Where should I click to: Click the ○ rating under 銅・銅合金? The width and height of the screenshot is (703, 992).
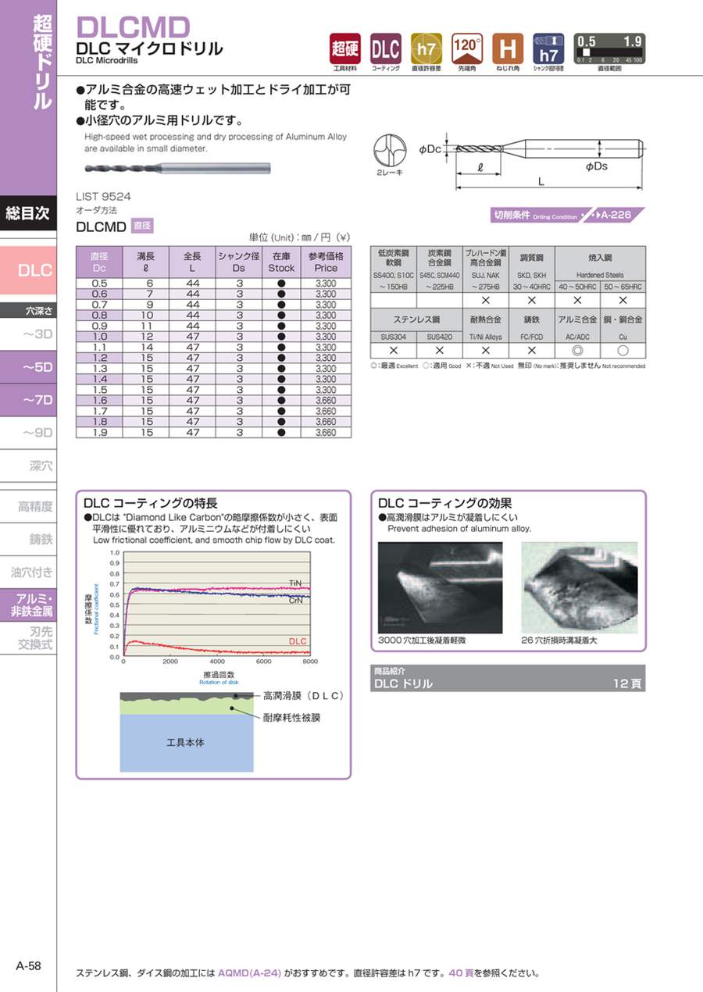623,350
